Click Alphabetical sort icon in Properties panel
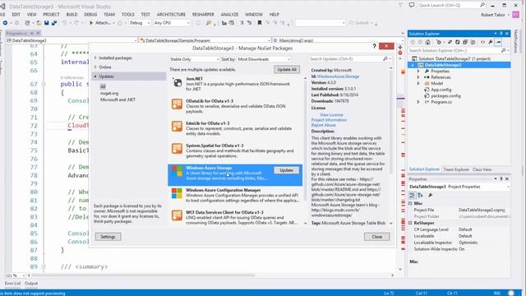526x296 pixels. [x=420, y=196]
